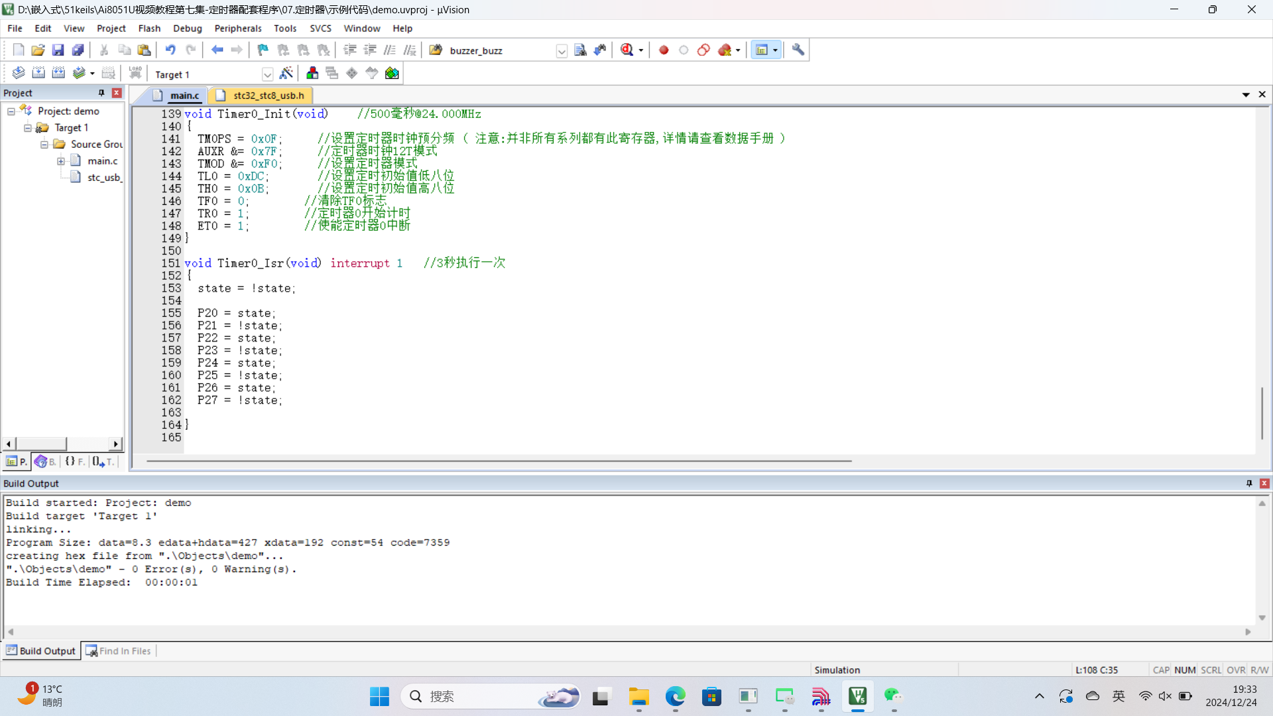Open breakpoint options dropdown arrow

738,50
